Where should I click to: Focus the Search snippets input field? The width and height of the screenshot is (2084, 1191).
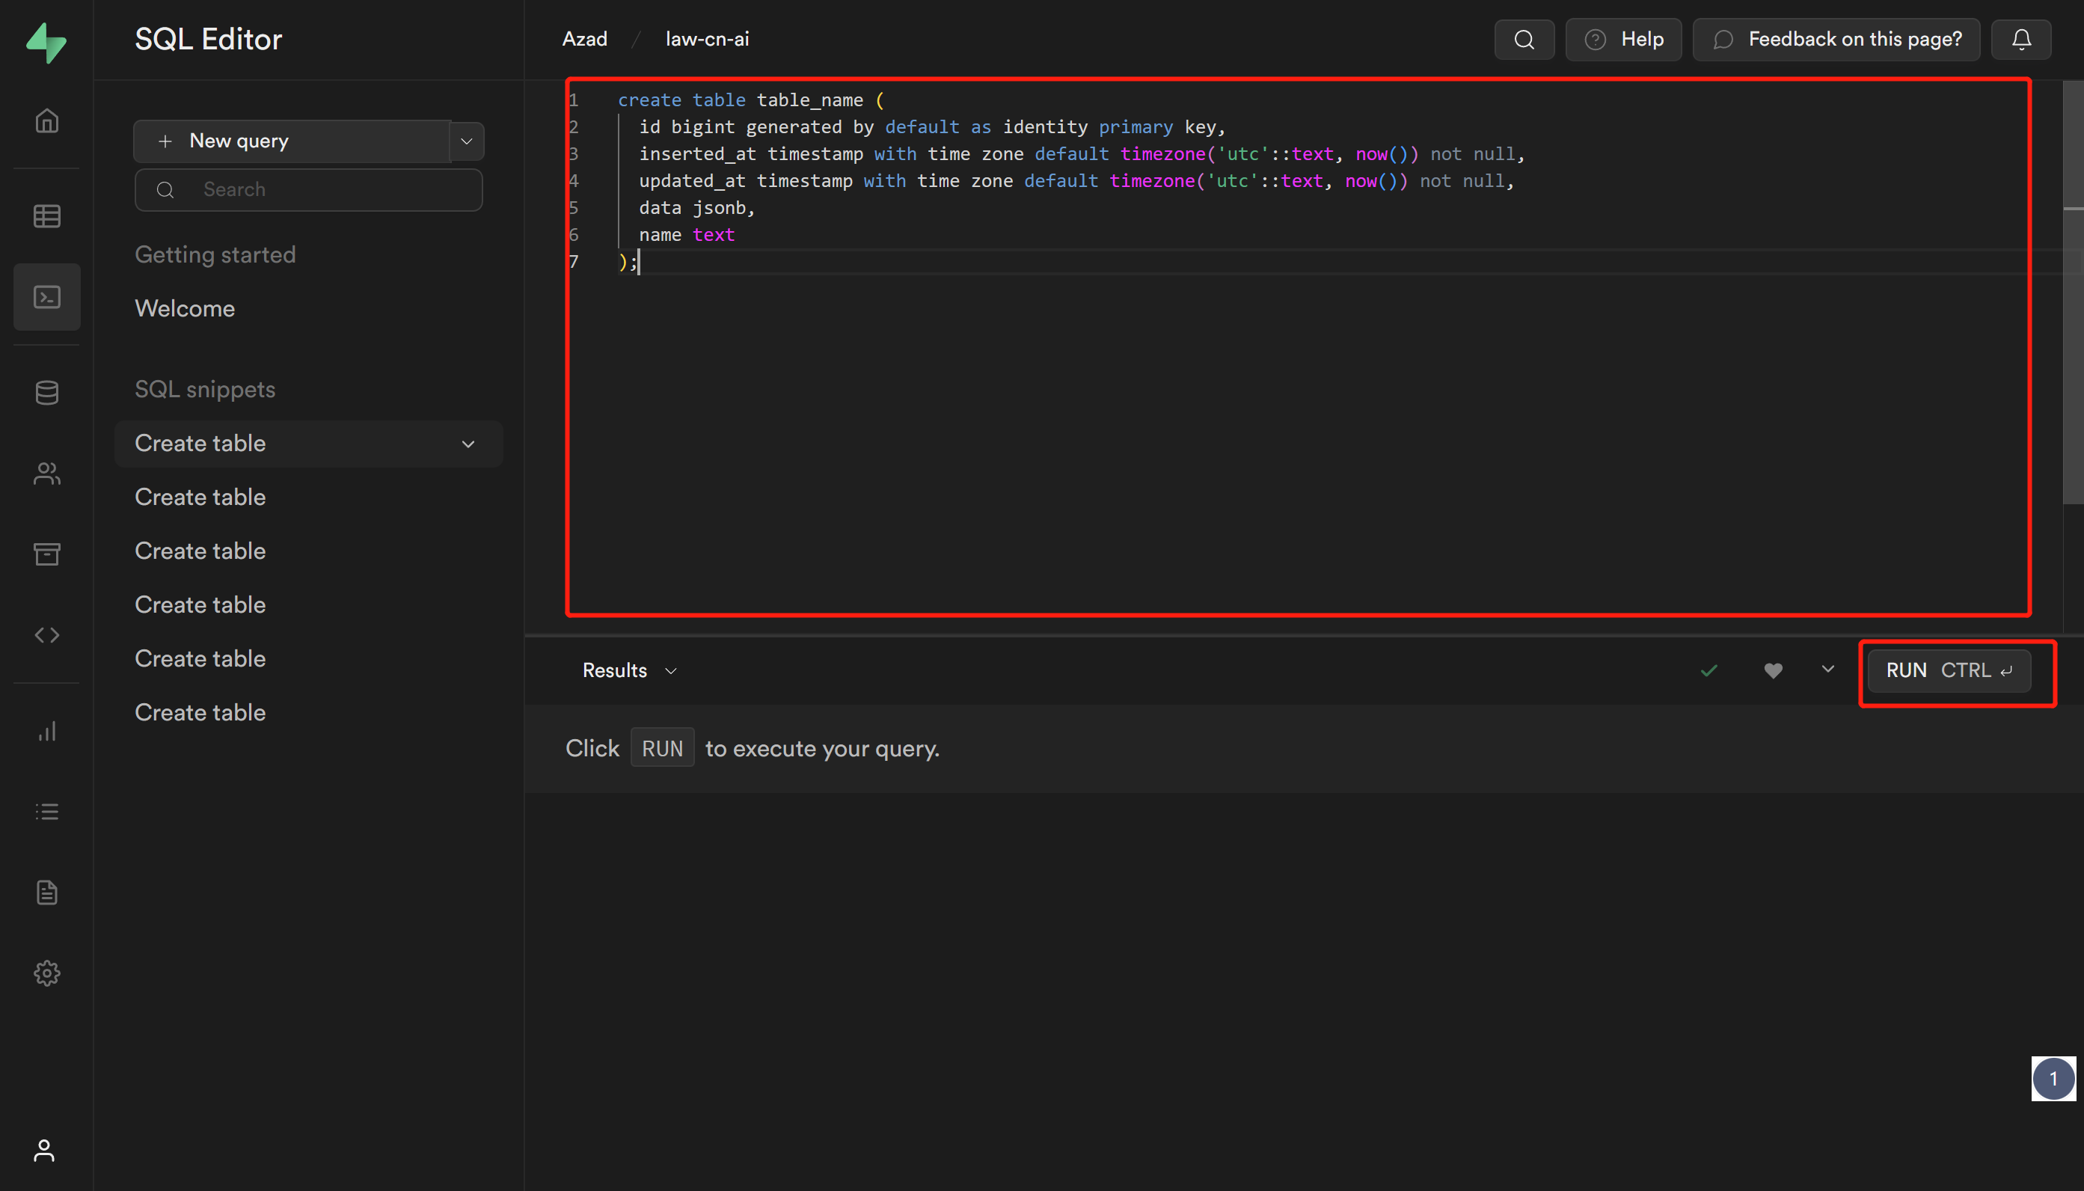click(308, 190)
